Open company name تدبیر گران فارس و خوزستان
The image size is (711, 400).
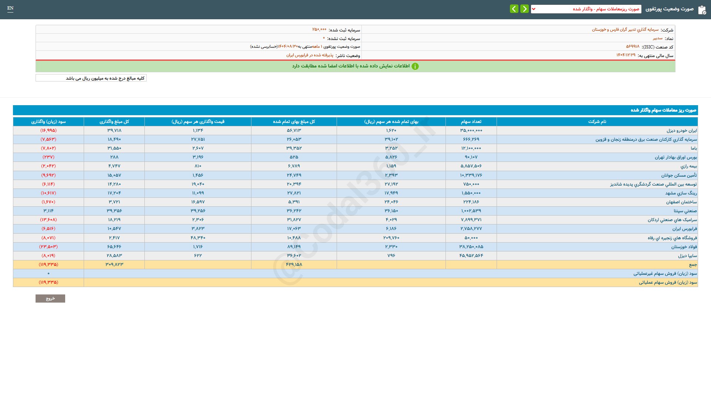[x=625, y=30]
